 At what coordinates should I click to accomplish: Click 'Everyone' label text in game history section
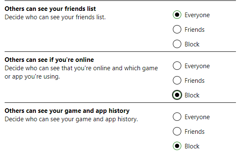[x=197, y=117]
